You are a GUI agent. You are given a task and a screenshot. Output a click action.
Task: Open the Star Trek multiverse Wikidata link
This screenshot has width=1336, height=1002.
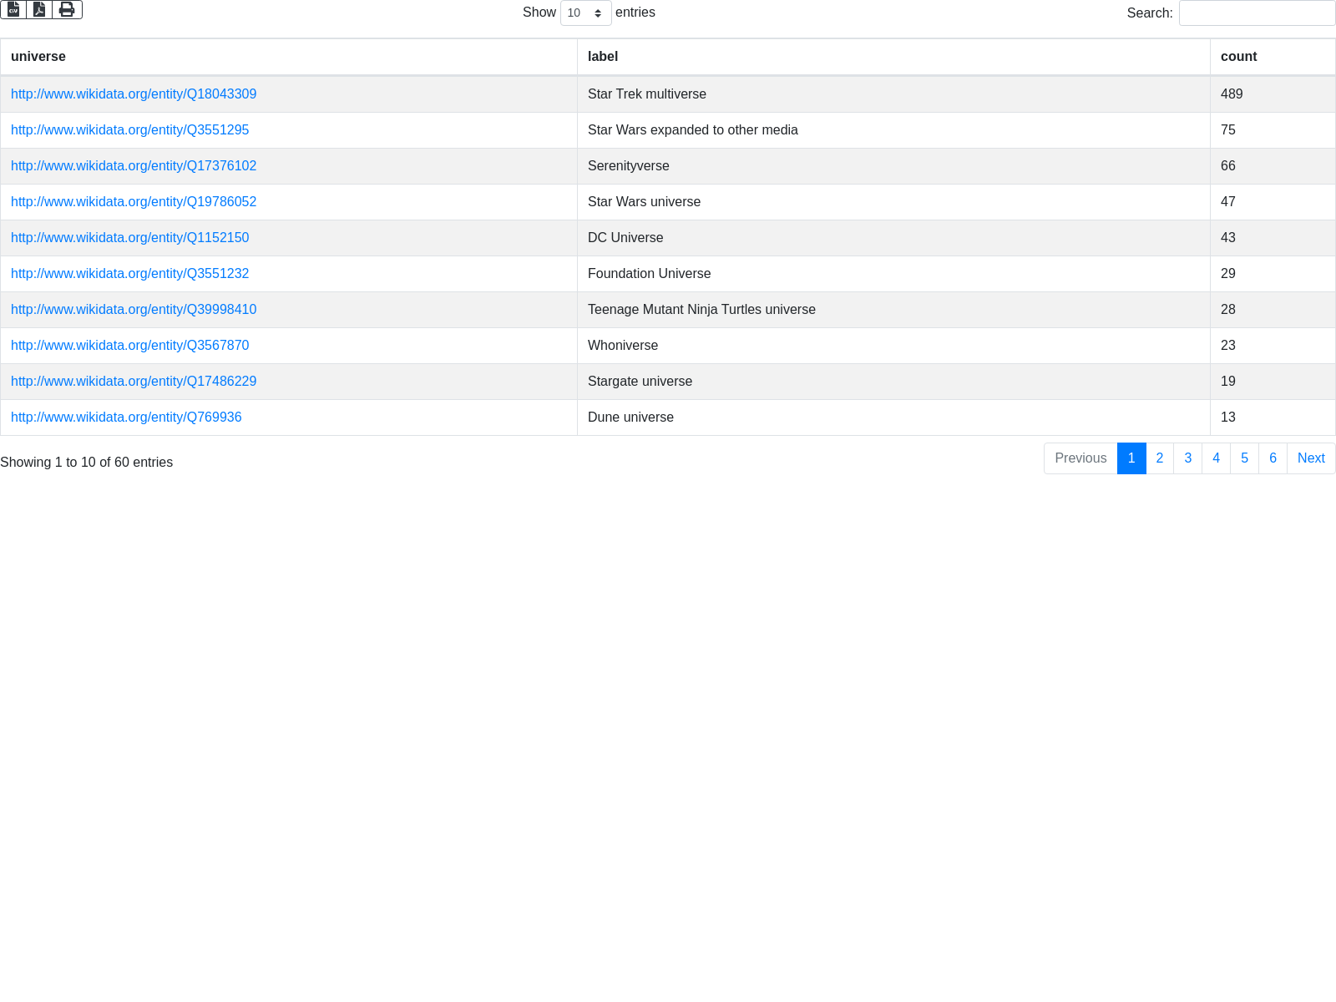pyautogui.click(x=134, y=94)
